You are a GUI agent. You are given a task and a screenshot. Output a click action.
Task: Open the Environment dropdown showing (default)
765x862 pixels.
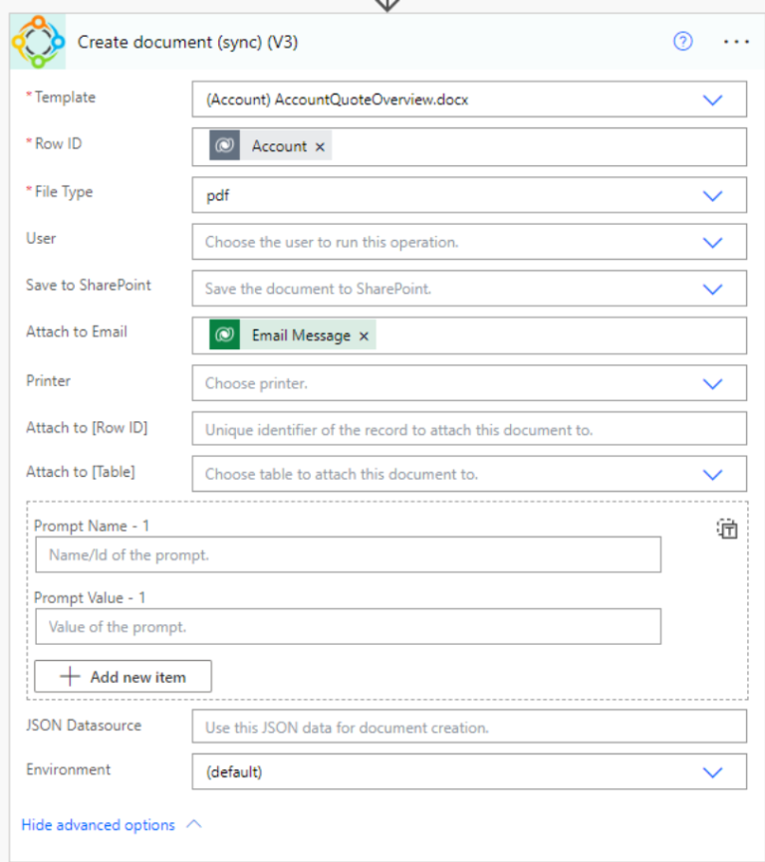[713, 771]
